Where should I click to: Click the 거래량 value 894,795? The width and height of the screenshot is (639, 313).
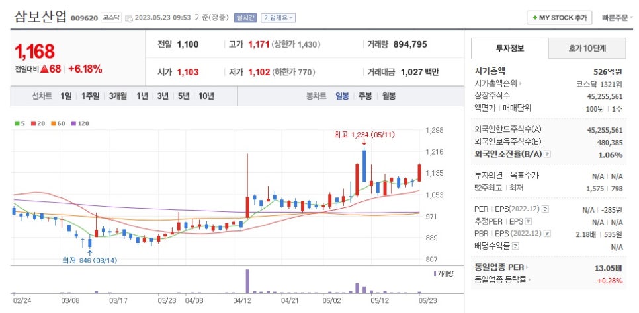coord(410,44)
